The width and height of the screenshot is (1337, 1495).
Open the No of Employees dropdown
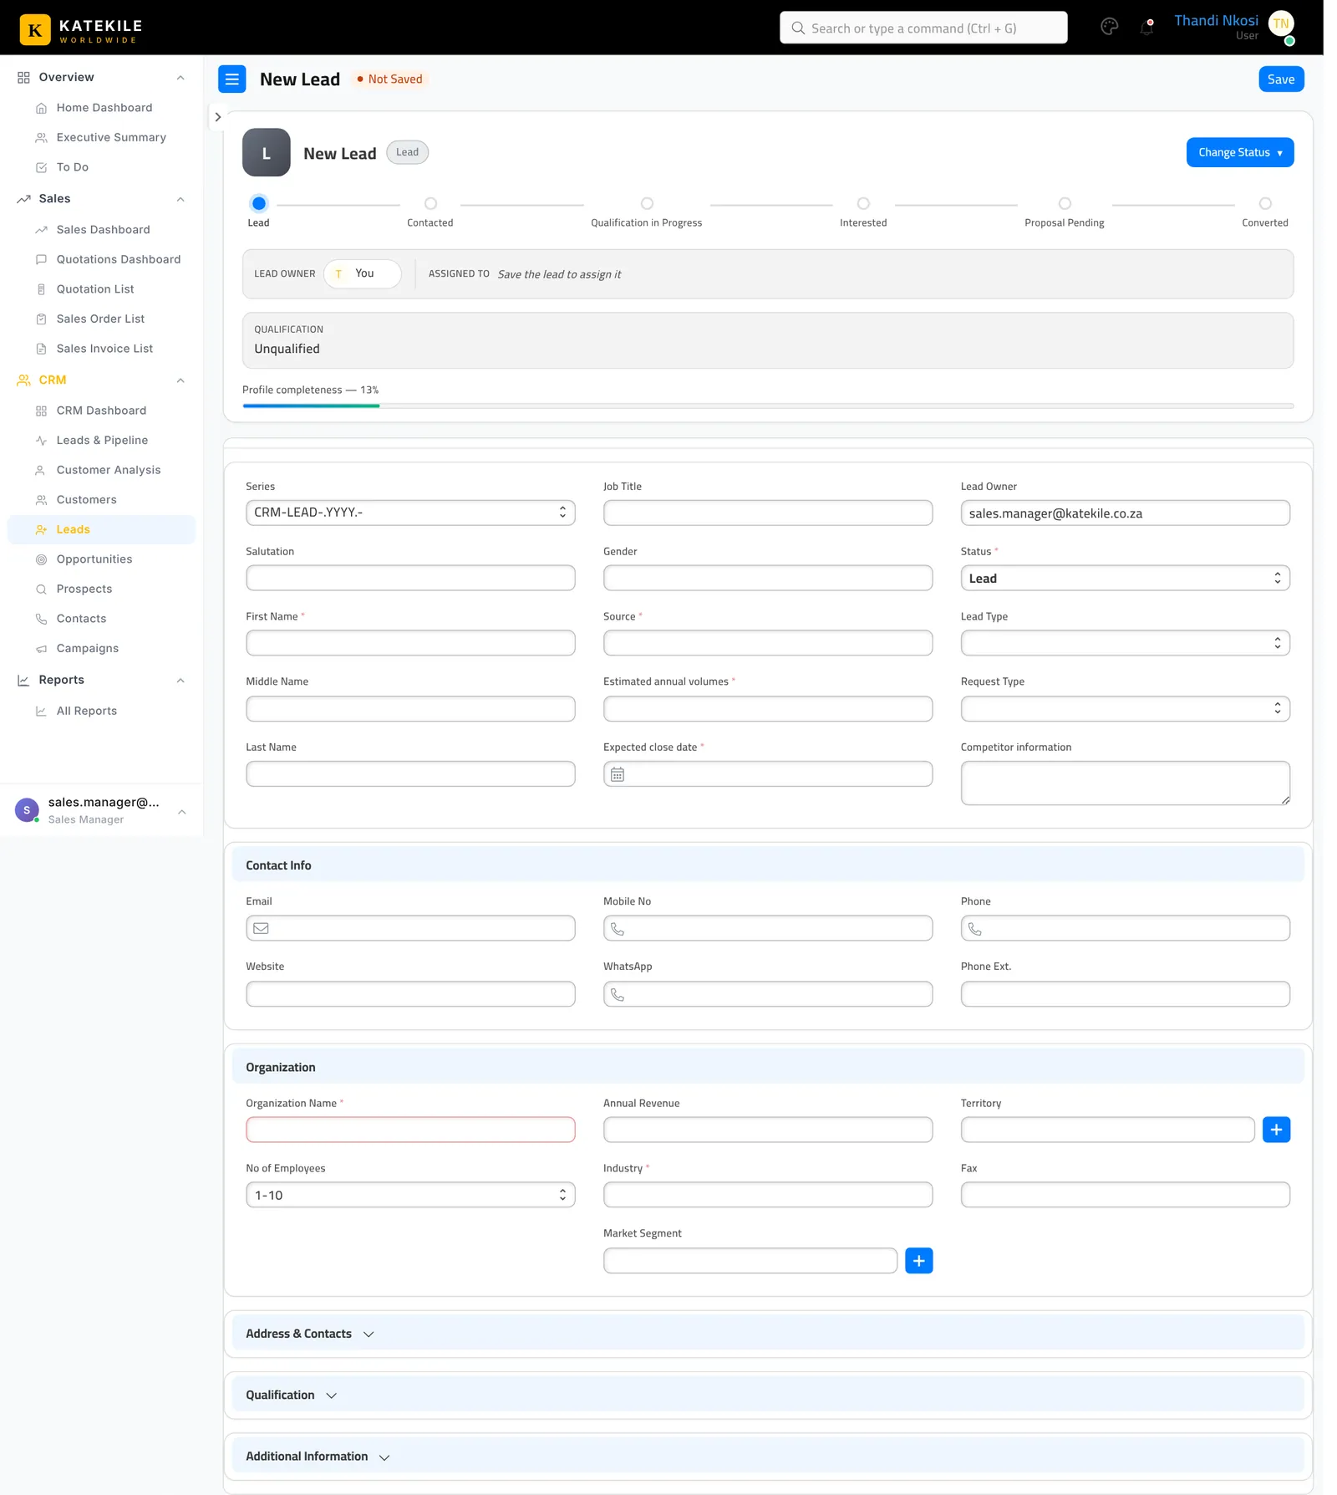pyautogui.click(x=410, y=1195)
